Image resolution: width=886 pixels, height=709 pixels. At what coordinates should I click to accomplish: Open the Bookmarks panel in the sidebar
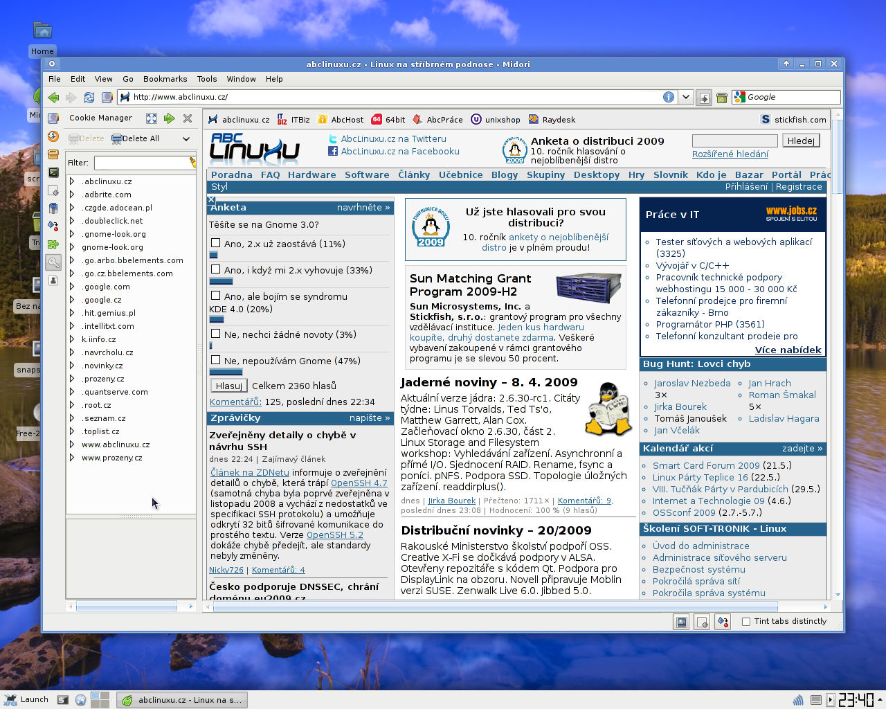pos(53,118)
